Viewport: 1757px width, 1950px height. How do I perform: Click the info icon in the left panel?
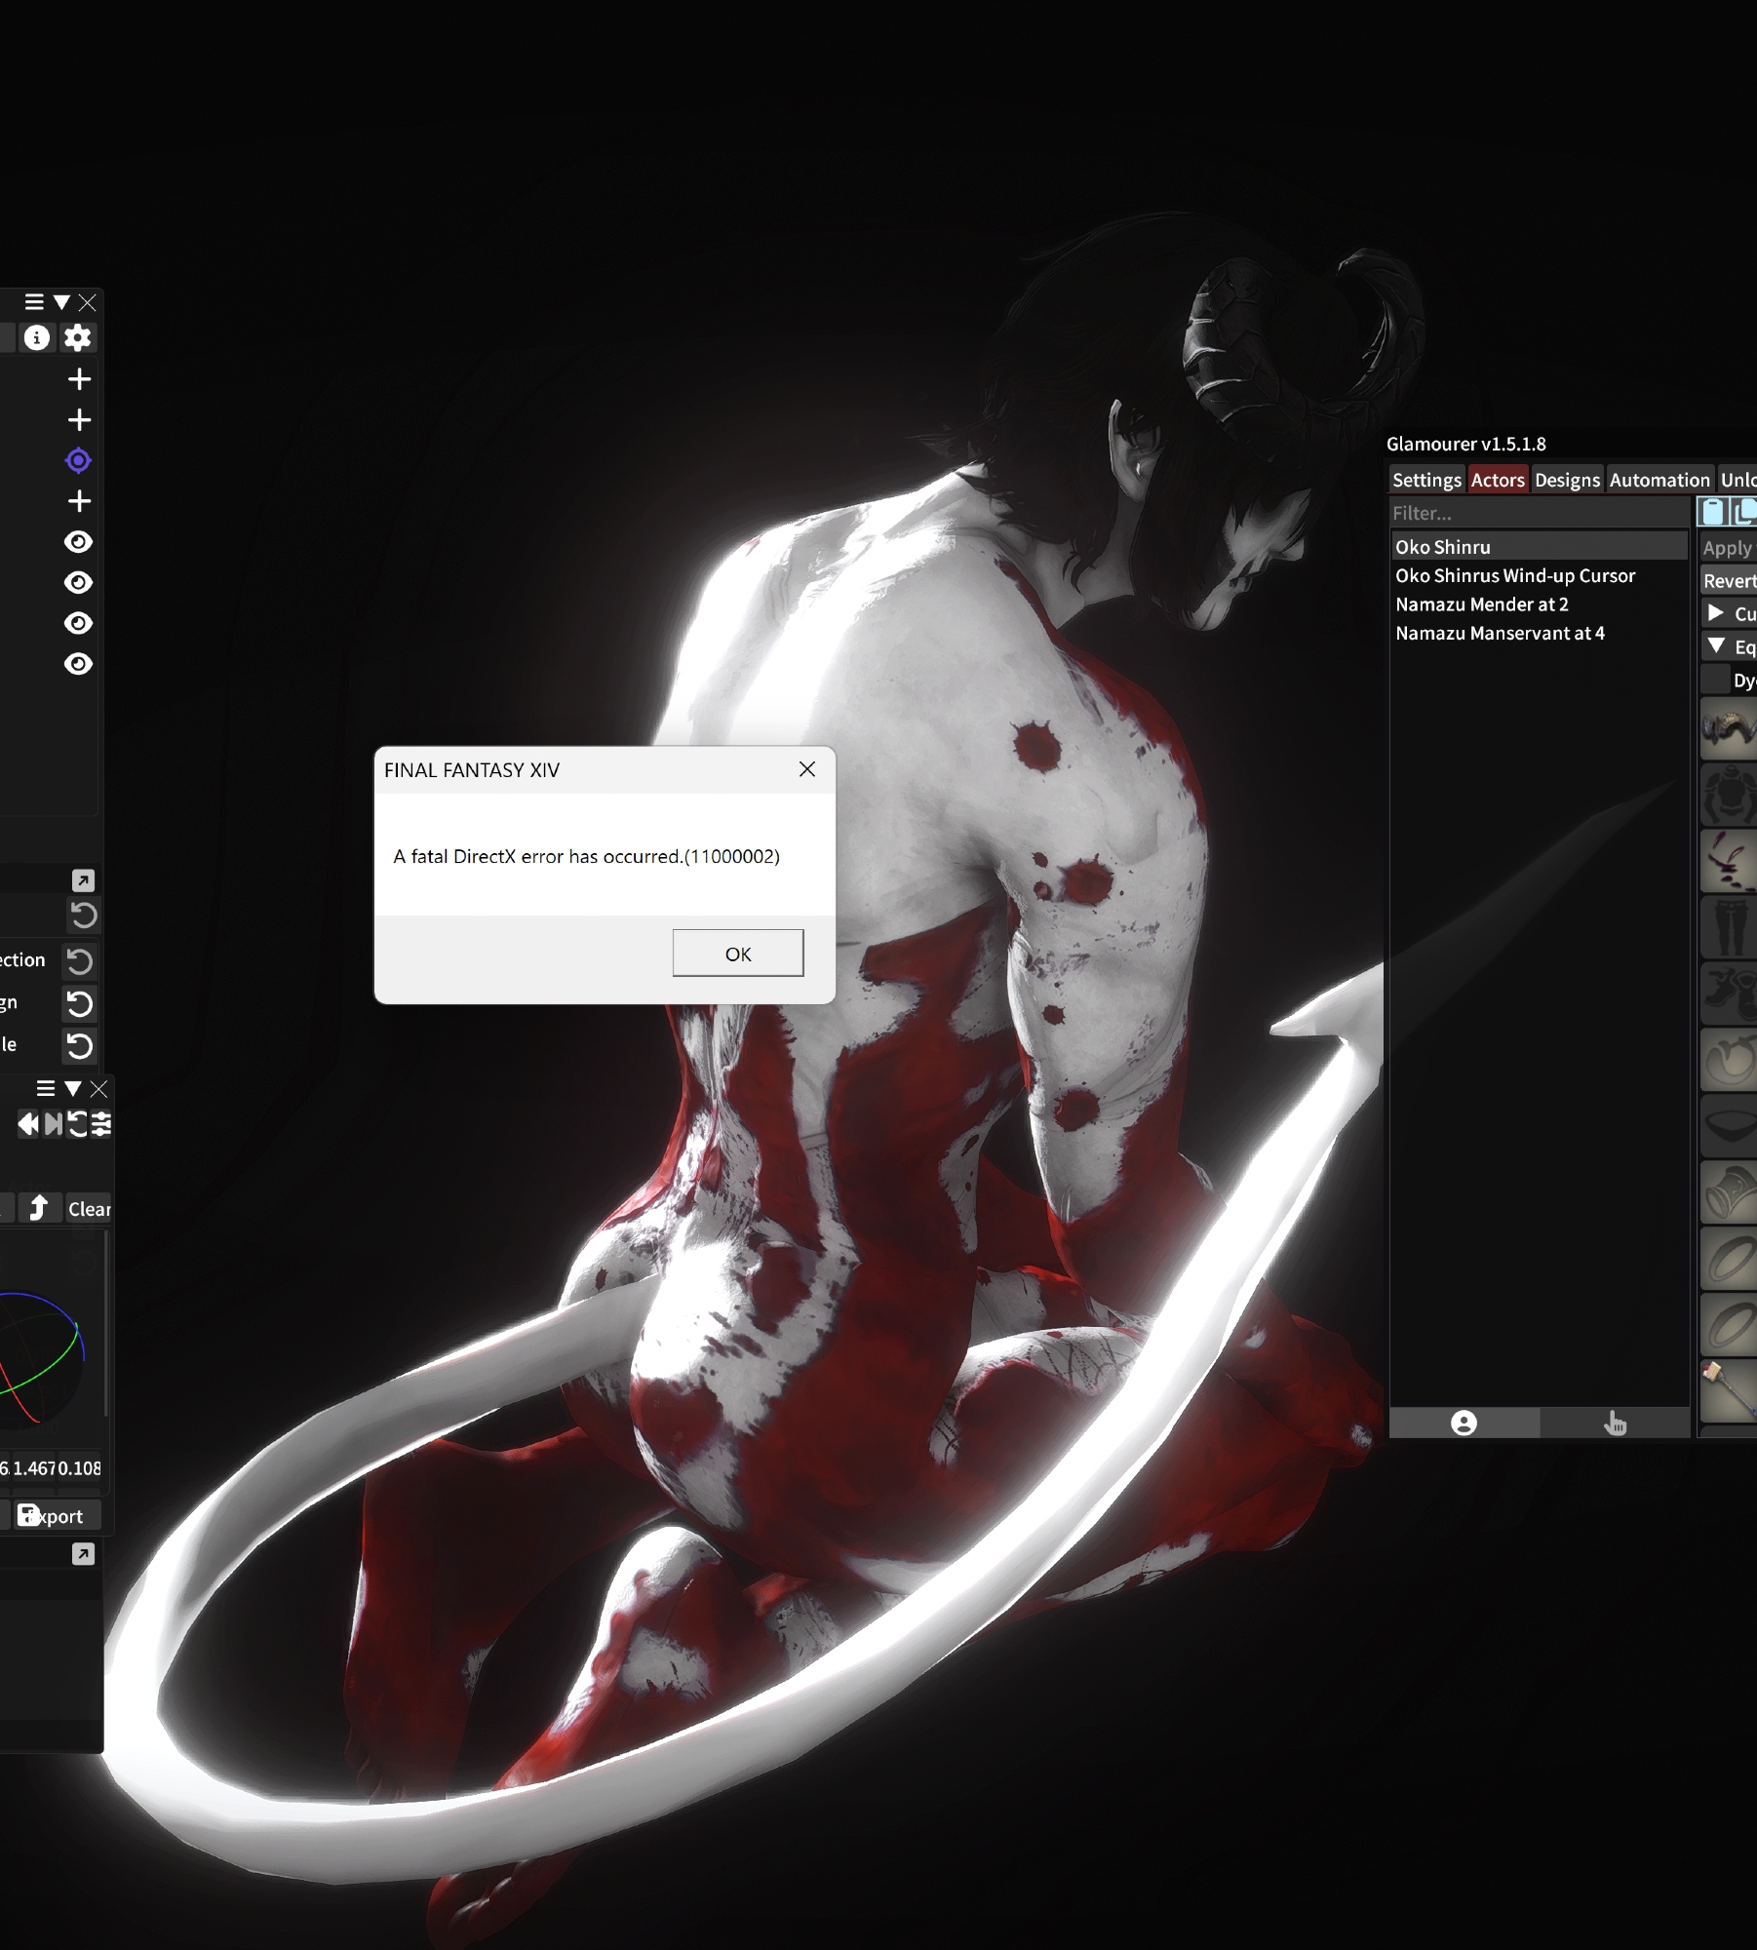point(37,338)
